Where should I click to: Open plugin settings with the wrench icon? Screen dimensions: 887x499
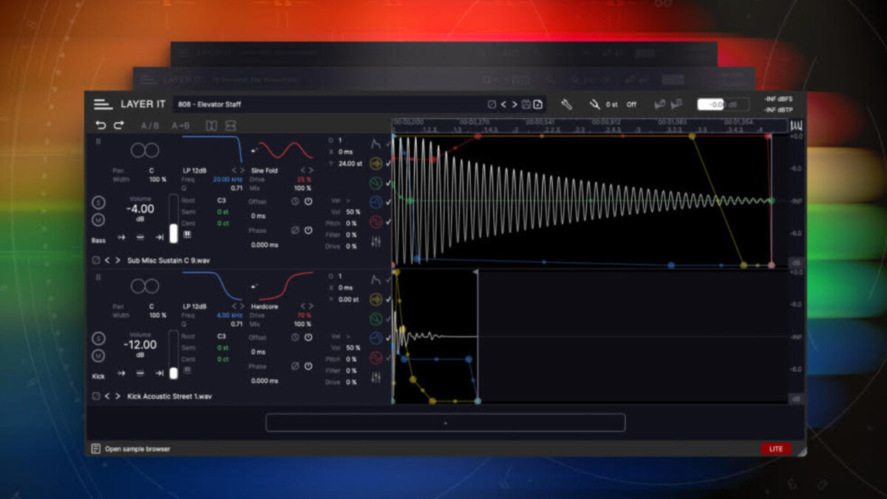pos(567,104)
